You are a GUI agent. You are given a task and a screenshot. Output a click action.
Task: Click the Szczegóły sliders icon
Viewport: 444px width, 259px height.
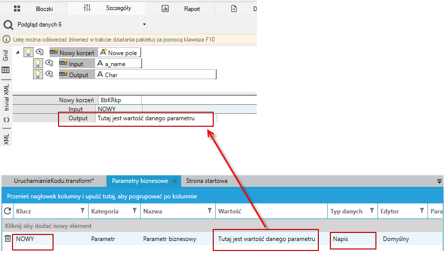point(87,8)
